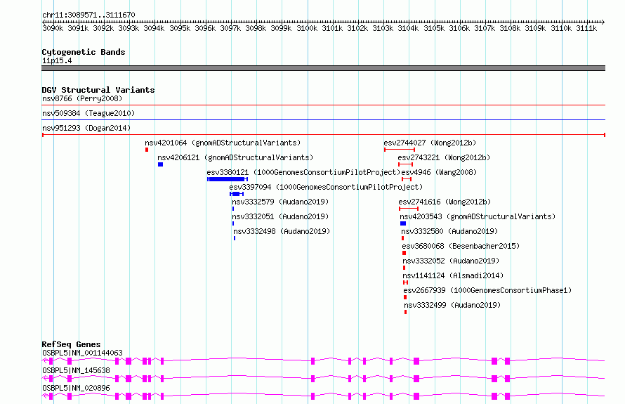
Task: Click variant label nsv951293 (Dogan2014)
Action: pos(86,128)
